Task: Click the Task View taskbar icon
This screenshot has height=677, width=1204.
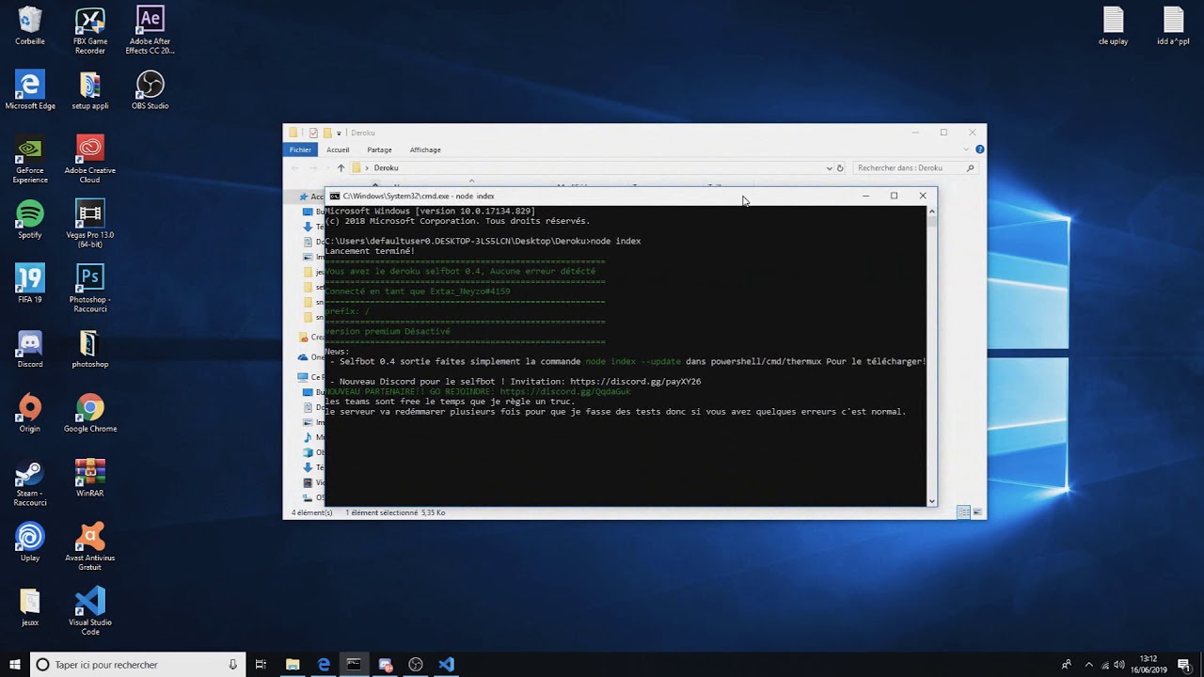Action: point(261,664)
